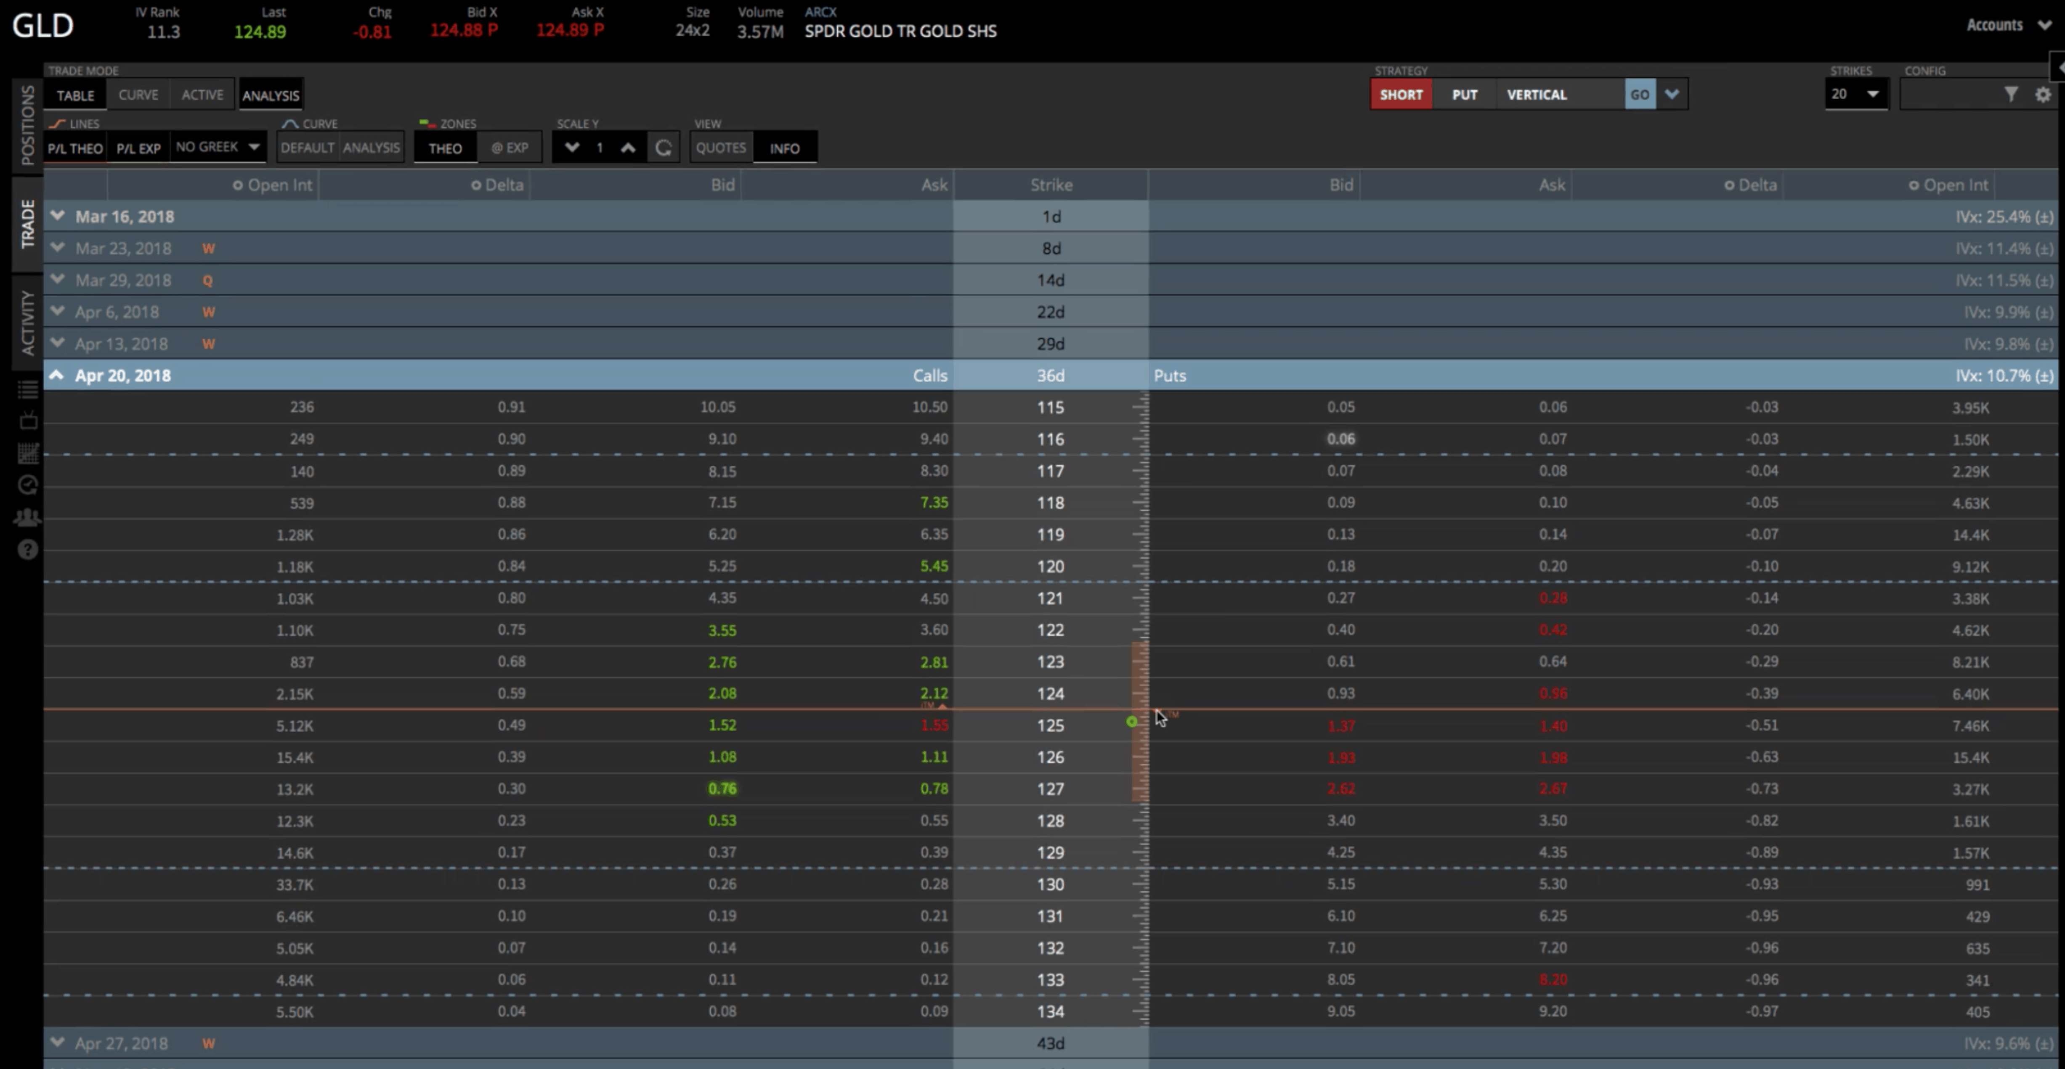
Task: Open the strategy dropdown arrow beside GO
Action: click(x=1672, y=95)
